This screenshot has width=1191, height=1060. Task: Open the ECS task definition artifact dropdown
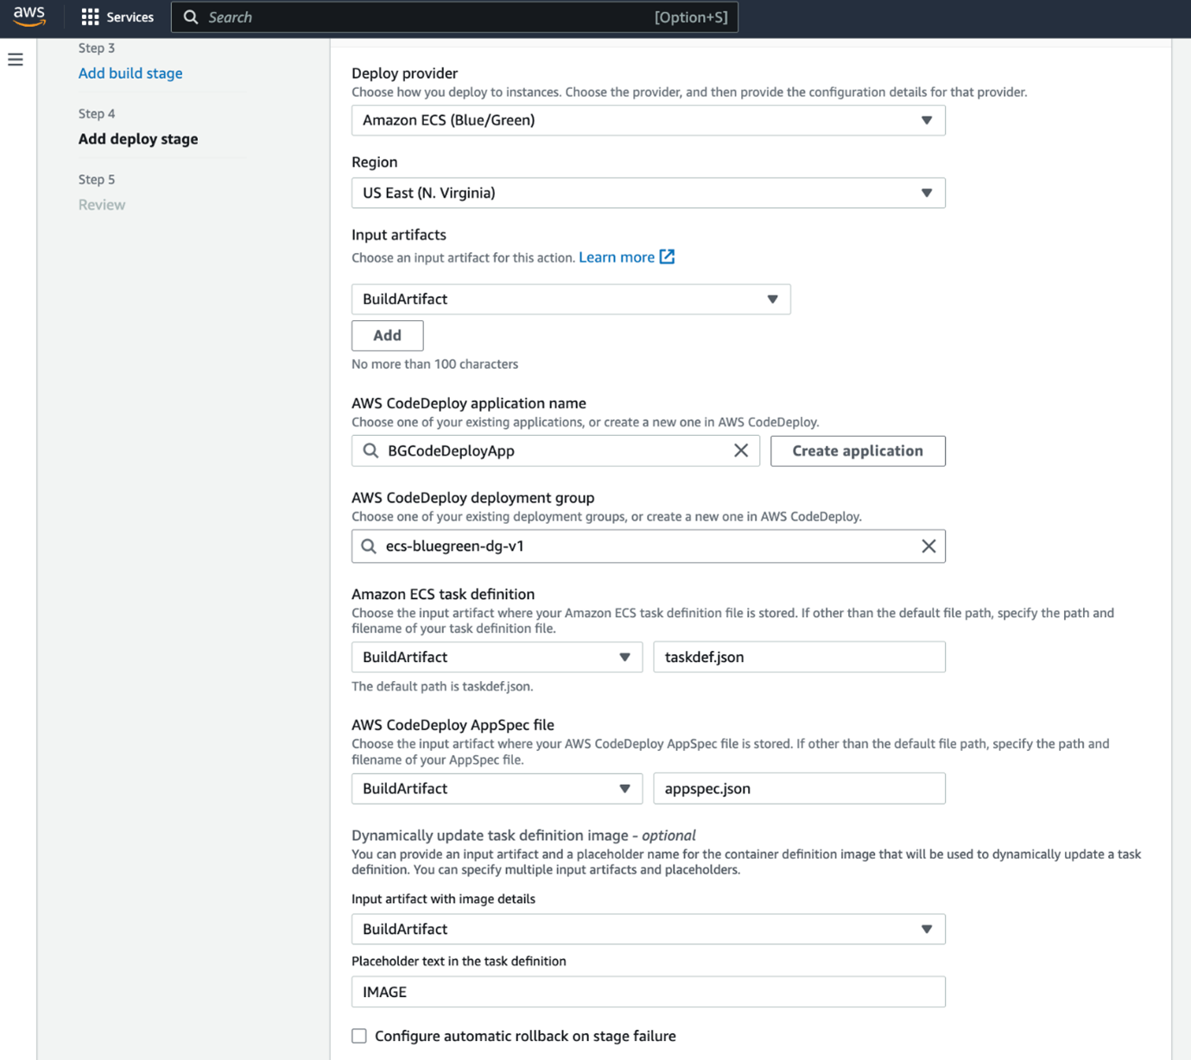pyautogui.click(x=497, y=657)
